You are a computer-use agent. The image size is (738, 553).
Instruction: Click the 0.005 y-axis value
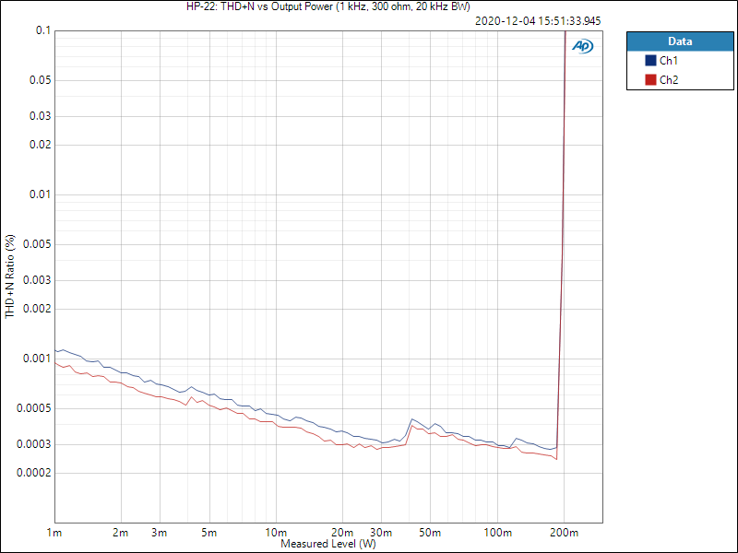click(x=37, y=244)
